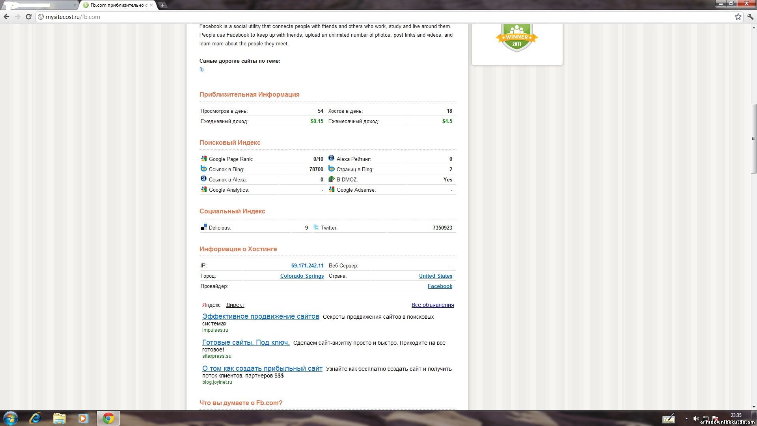The image size is (757, 426).
Task: Reload the page with refresh icon
Action: (x=28, y=17)
